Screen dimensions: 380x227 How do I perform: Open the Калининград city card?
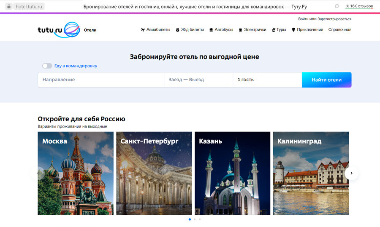pos(311,173)
